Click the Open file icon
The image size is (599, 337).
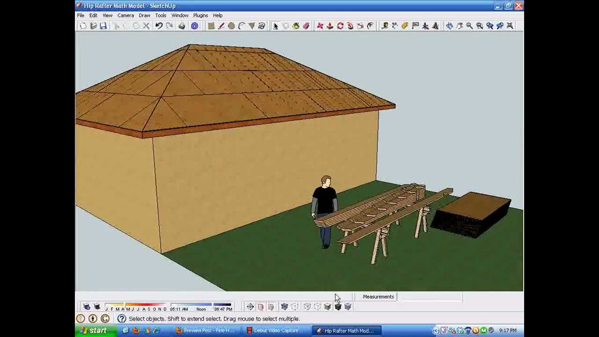point(93,26)
